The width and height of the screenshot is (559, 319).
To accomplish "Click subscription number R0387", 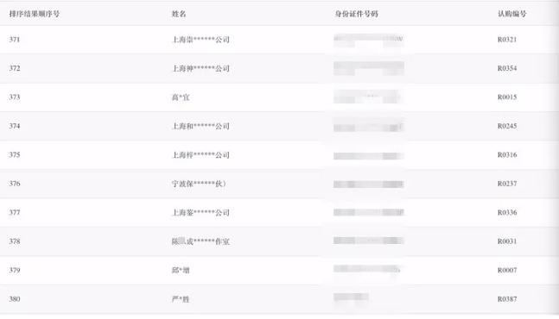I will pyautogui.click(x=507, y=298).
